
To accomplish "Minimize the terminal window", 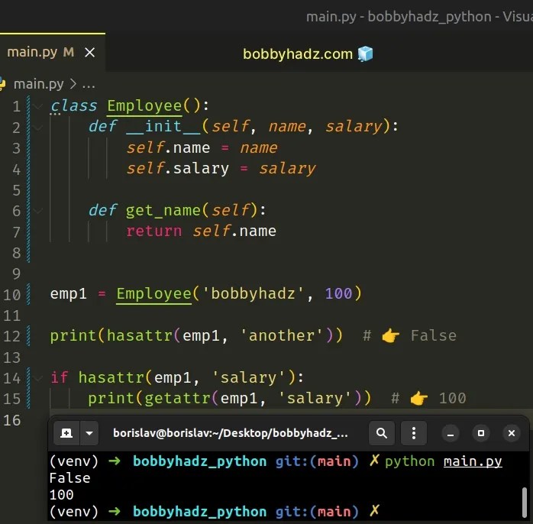I will click(451, 434).
